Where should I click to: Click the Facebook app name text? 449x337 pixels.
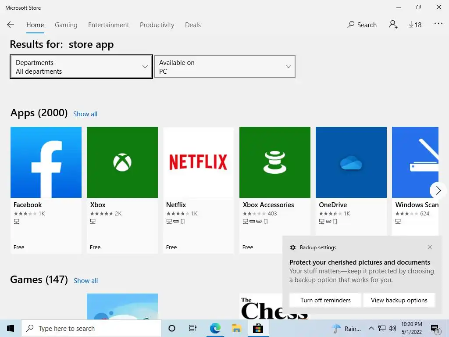tap(28, 205)
